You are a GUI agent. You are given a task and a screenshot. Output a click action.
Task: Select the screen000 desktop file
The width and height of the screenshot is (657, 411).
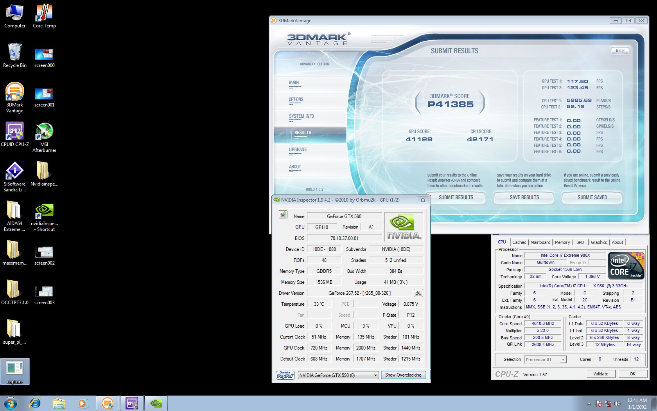(44, 58)
